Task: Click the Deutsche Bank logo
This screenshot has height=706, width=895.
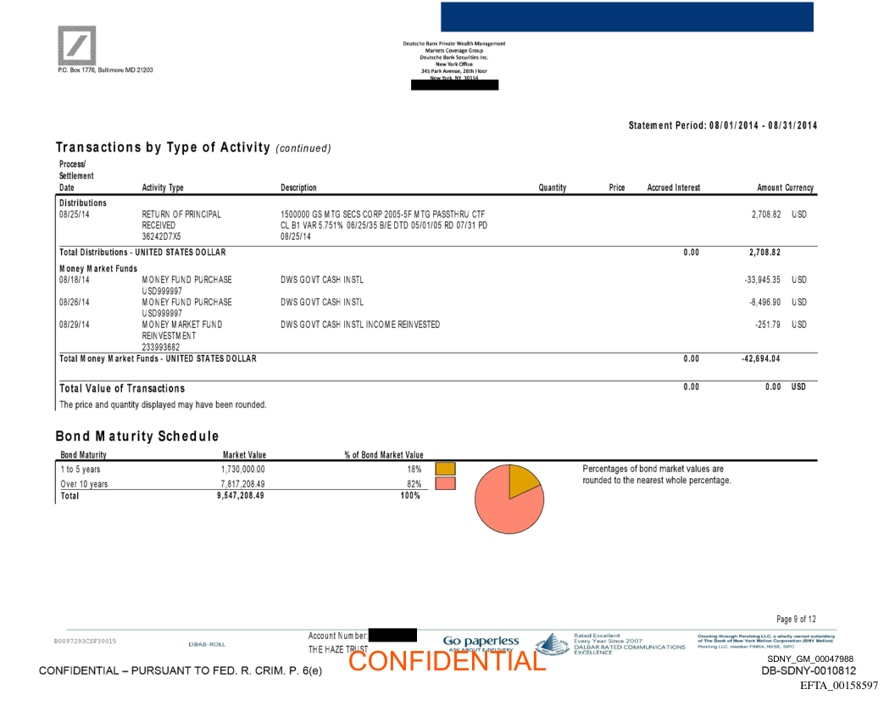Action: pos(76,45)
